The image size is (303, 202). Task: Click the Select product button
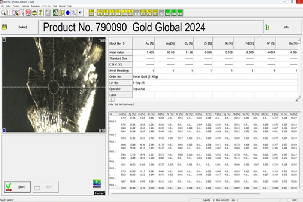(x=22, y=27)
